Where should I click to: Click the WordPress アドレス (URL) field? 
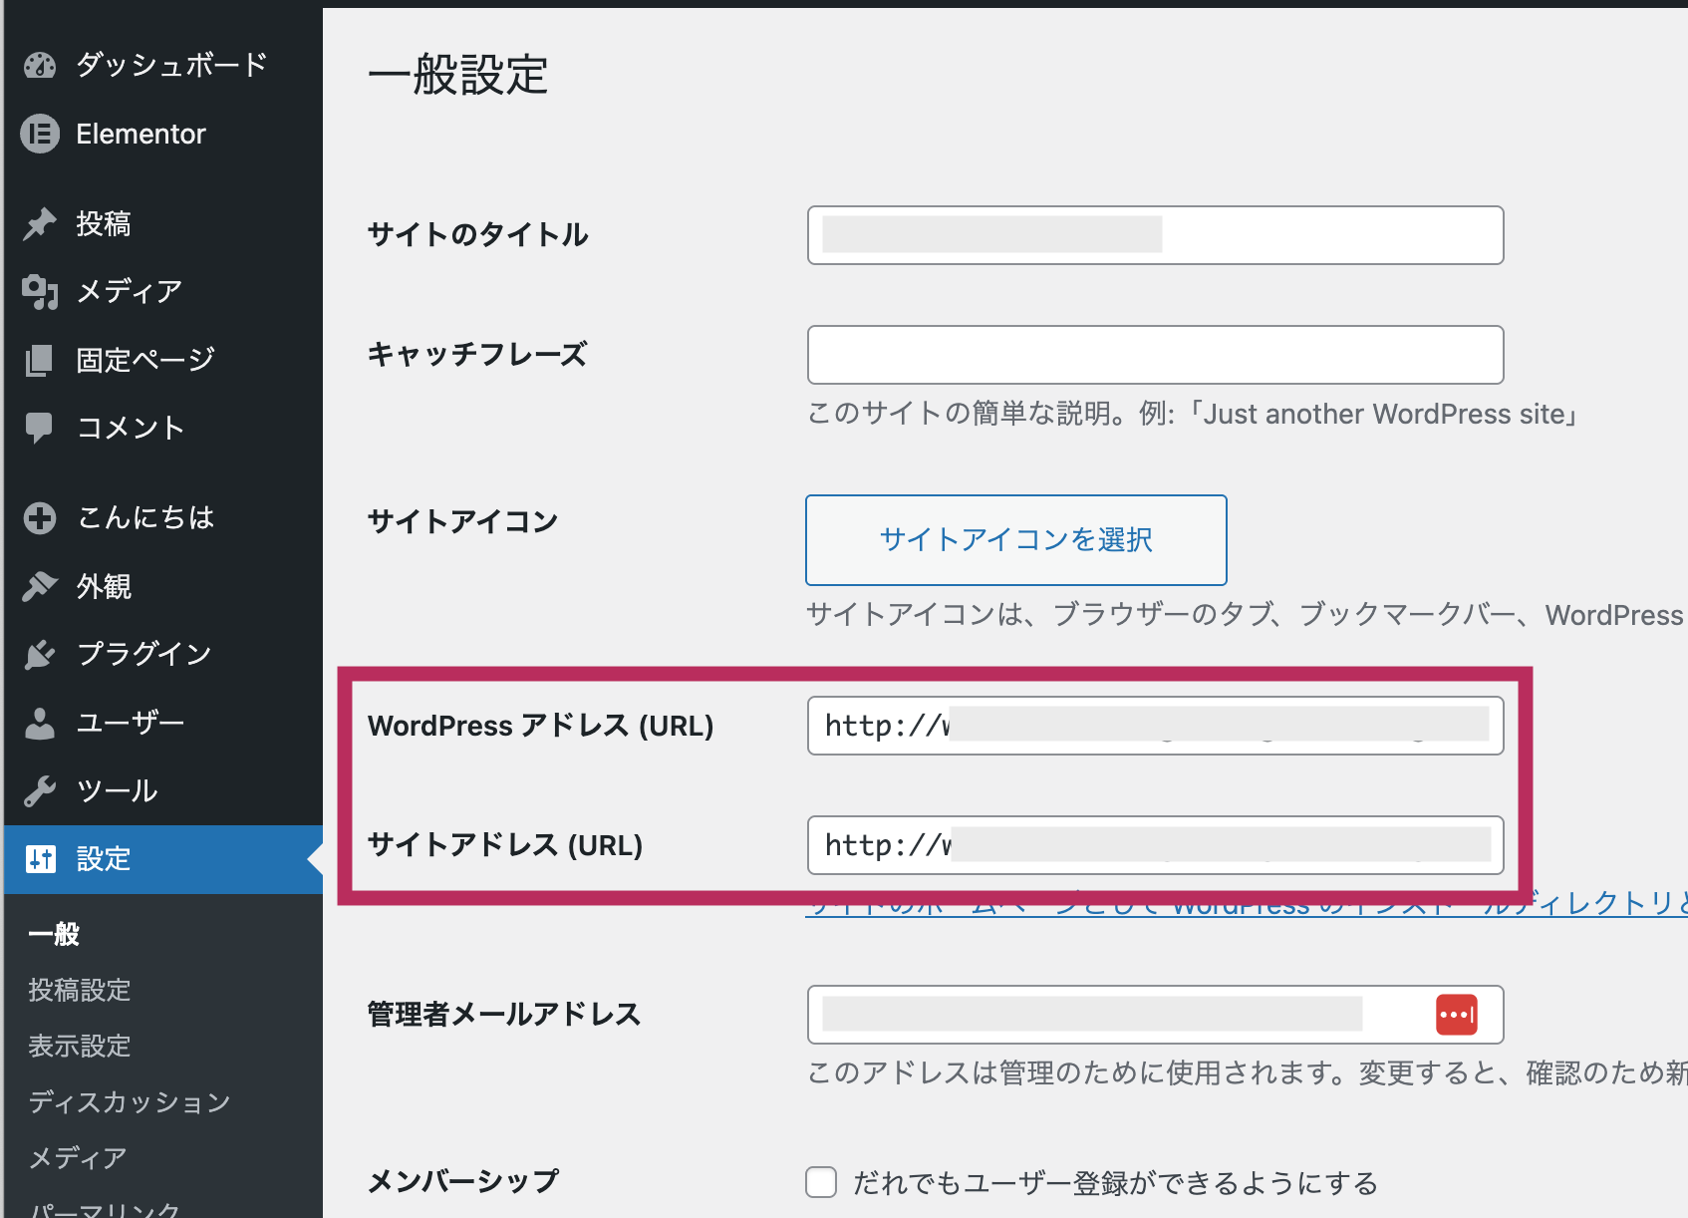click(1154, 726)
